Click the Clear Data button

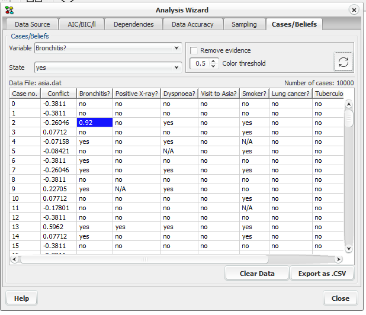[257, 273]
